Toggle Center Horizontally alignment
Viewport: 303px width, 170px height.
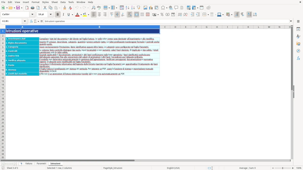coord(99,15)
